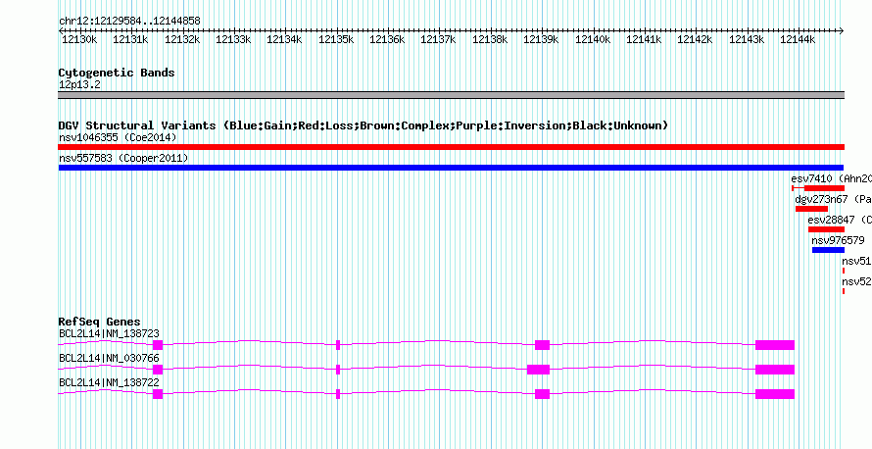Click NM_138723 thin exon at 12135k
872x449 pixels.
(x=338, y=345)
